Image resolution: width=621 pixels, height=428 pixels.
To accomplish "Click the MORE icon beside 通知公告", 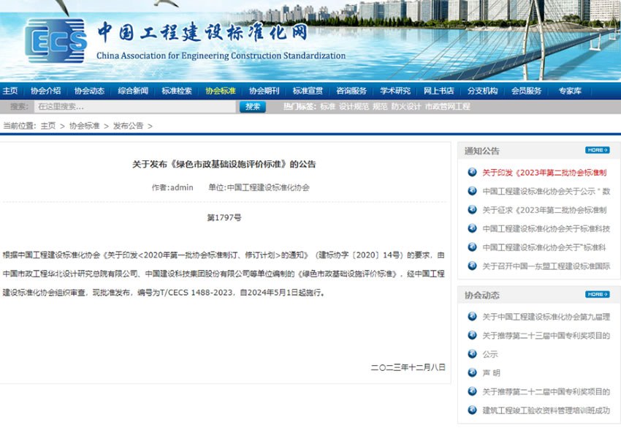I will click(x=596, y=150).
